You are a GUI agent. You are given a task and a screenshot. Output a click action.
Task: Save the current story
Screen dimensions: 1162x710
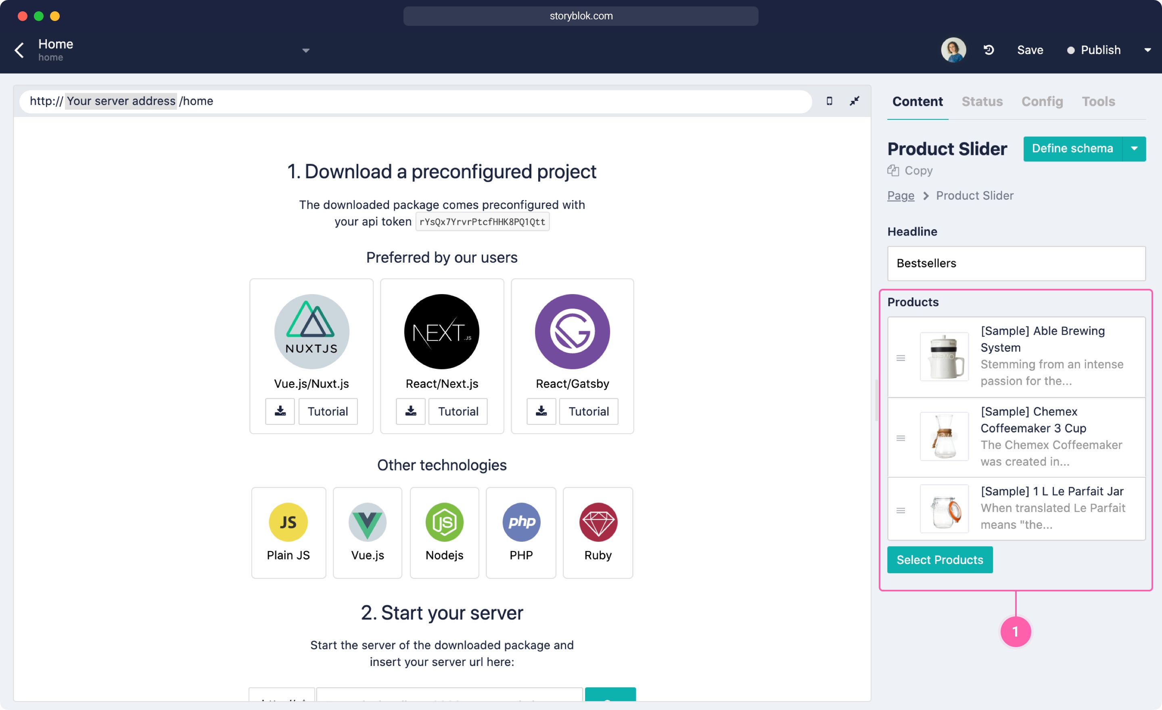pos(1030,50)
